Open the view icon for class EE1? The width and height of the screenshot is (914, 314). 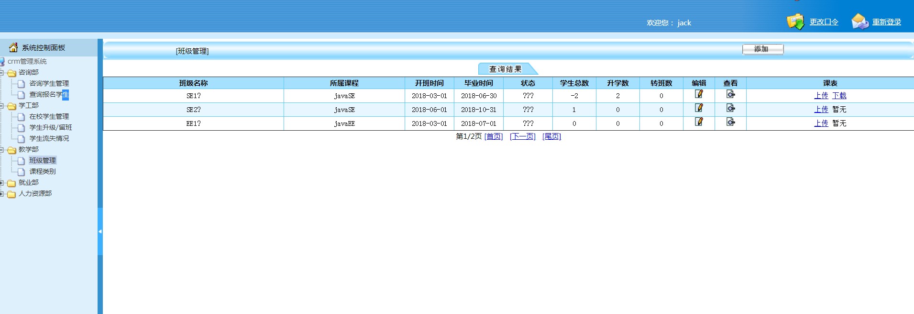(730, 122)
